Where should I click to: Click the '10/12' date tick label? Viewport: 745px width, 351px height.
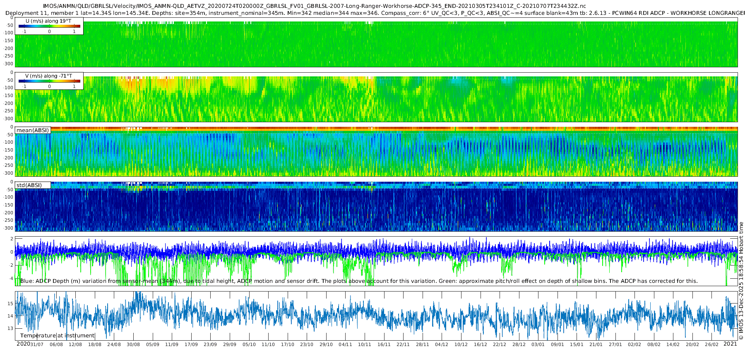[x=461, y=344]
